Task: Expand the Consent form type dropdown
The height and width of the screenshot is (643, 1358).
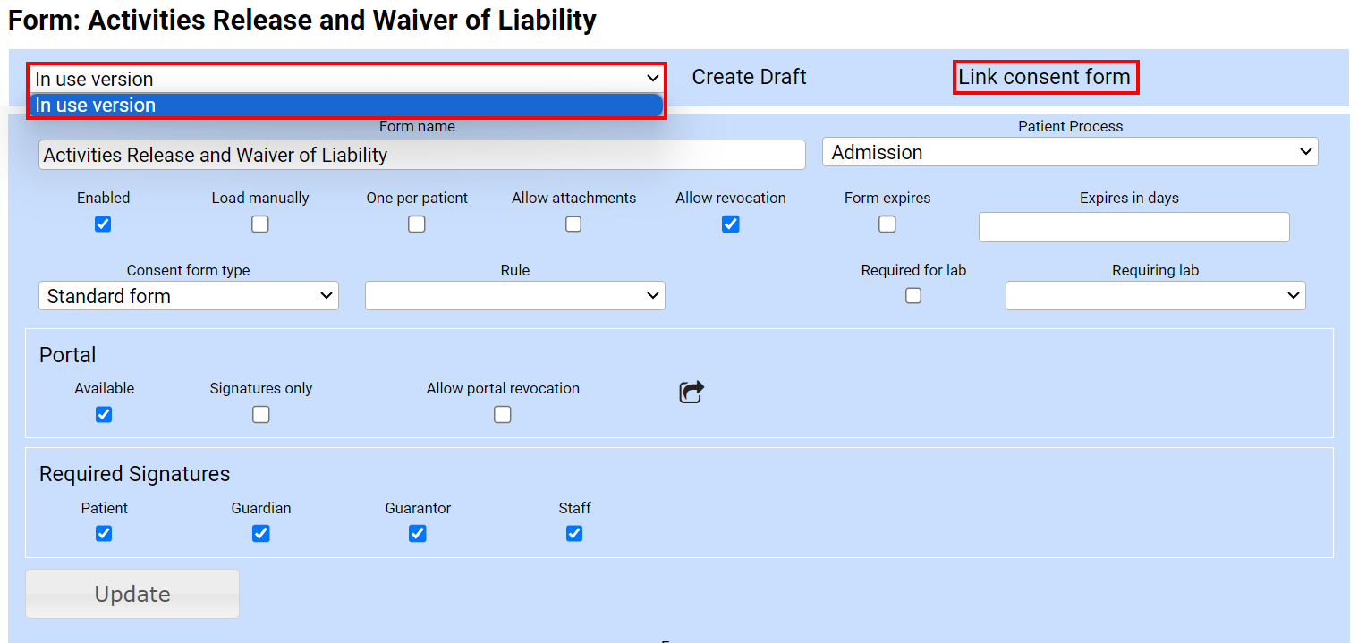Action: coord(189,296)
